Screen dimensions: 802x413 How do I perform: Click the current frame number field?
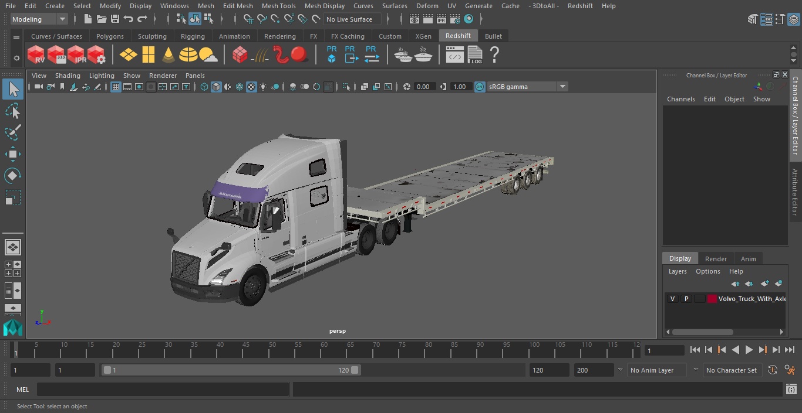tap(665, 350)
